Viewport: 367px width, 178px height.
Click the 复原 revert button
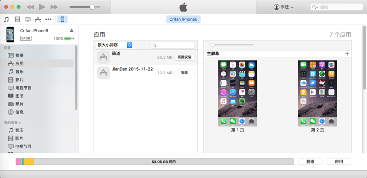click(x=311, y=161)
